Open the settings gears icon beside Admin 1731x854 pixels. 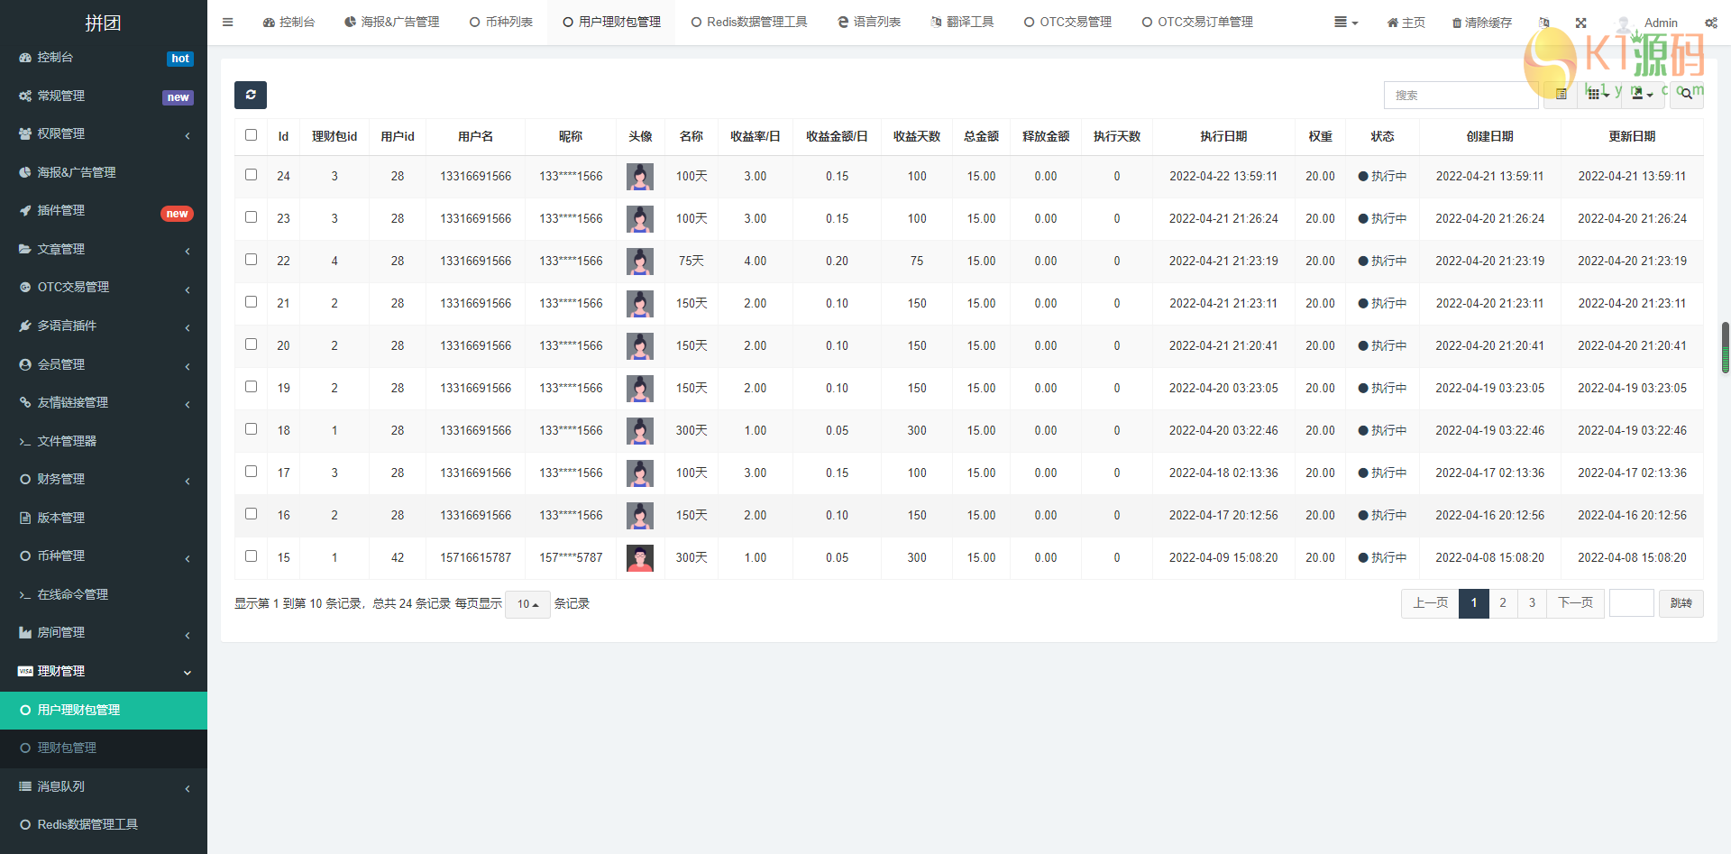point(1710,23)
